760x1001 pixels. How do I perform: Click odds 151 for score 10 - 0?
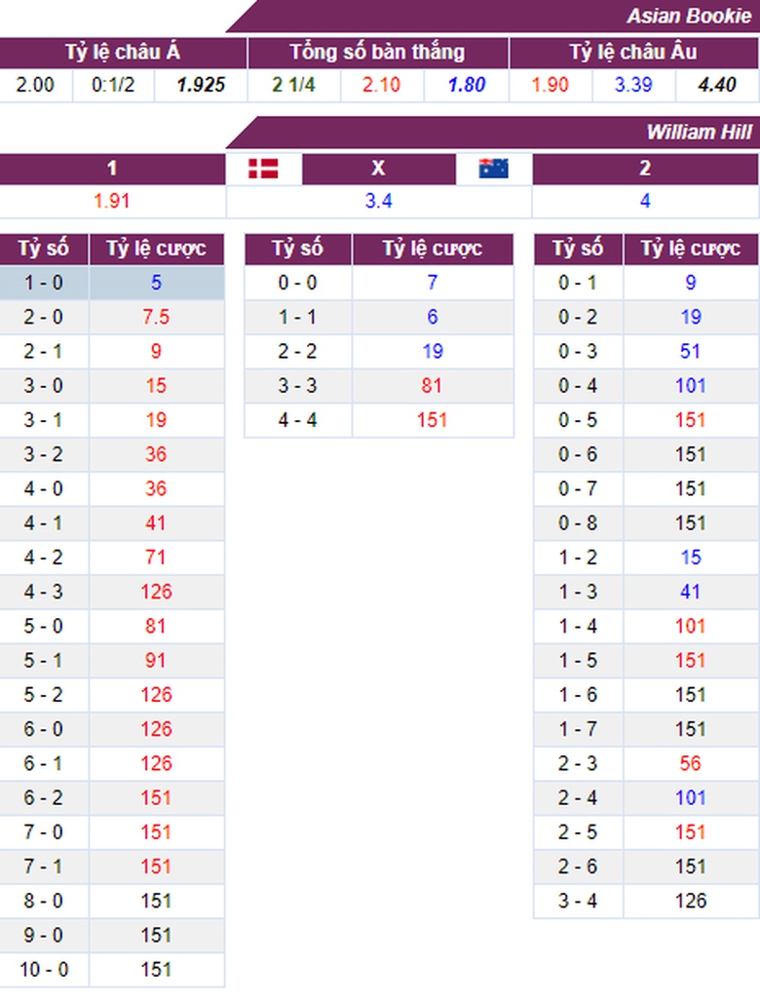click(156, 969)
